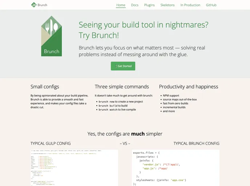The image size is (250, 186).
Task: Click the large Brunch fork-and-spoon hero logo
Action: click(x=52, y=36)
